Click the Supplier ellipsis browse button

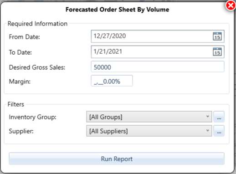coord(219,131)
